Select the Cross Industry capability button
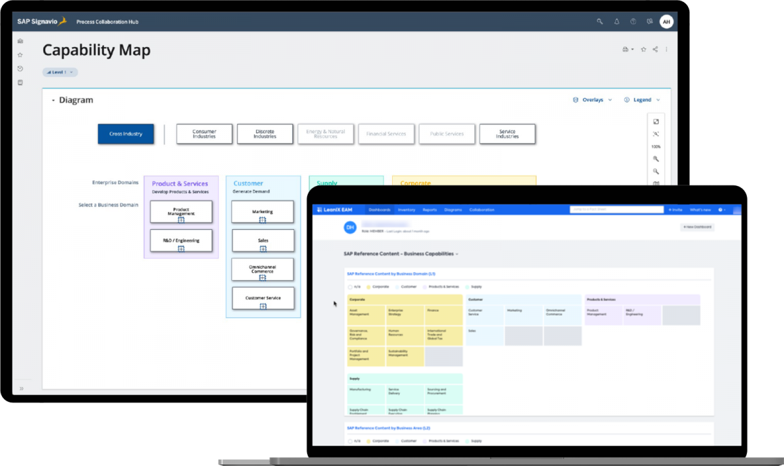 (x=125, y=134)
